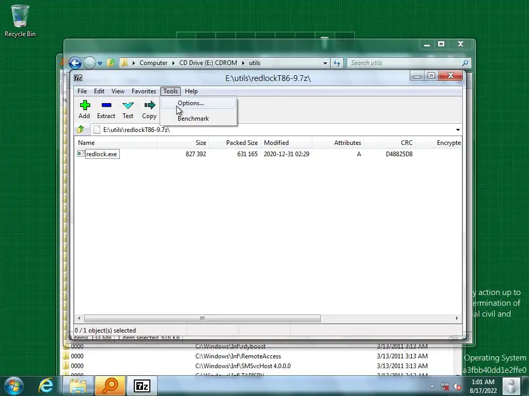The image size is (529, 396).
Task: Show hidden tray icons arrow
Action: click(x=432, y=387)
